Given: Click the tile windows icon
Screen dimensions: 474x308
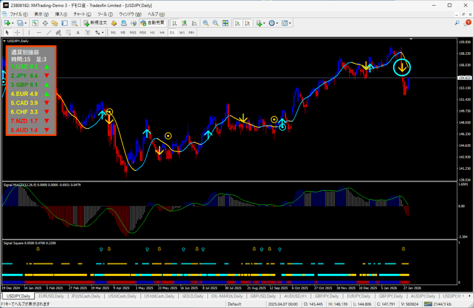Looking at the screenshot, I should 225,23.
